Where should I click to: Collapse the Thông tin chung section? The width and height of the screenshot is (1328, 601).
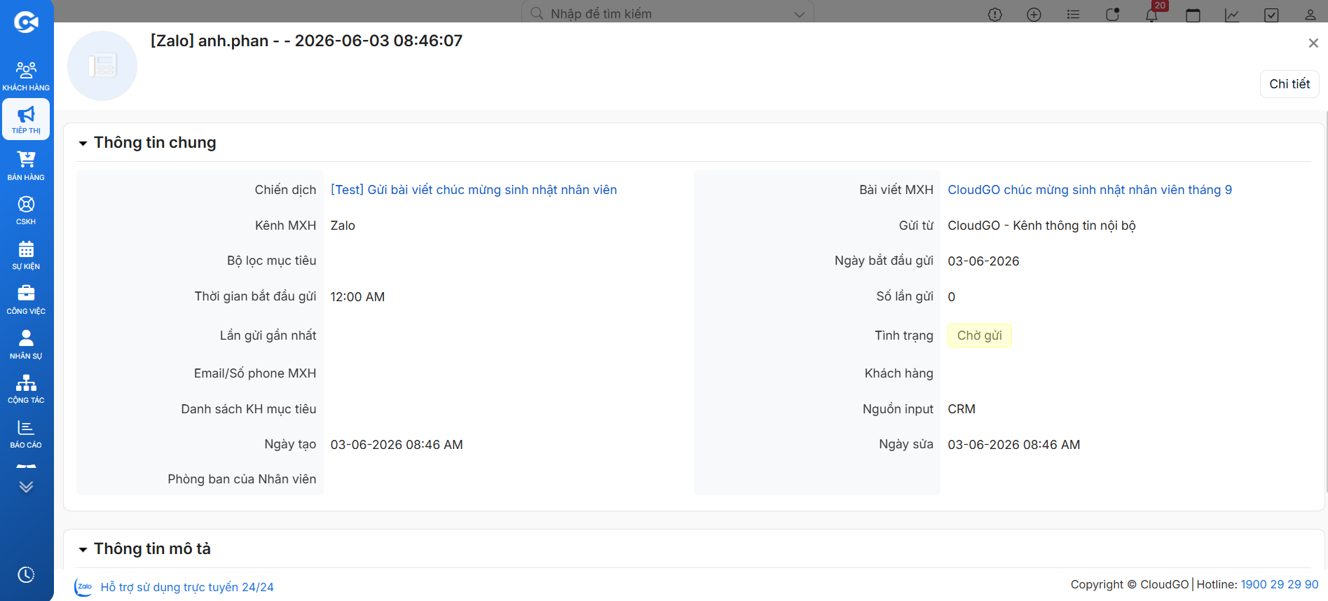83,144
